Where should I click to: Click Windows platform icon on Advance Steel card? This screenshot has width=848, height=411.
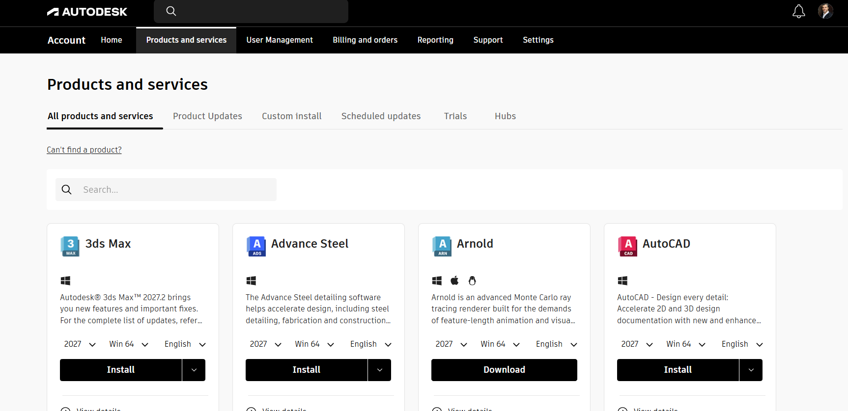pyautogui.click(x=251, y=281)
